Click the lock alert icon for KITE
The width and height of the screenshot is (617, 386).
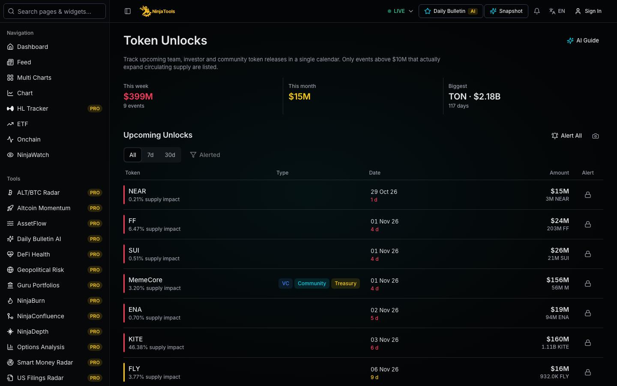(588, 343)
